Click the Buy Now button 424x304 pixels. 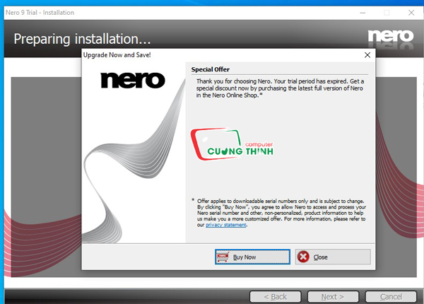pos(252,257)
